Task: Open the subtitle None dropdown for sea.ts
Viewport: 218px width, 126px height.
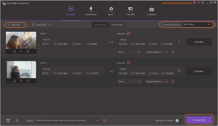Action: pyautogui.click(x=130, y=52)
